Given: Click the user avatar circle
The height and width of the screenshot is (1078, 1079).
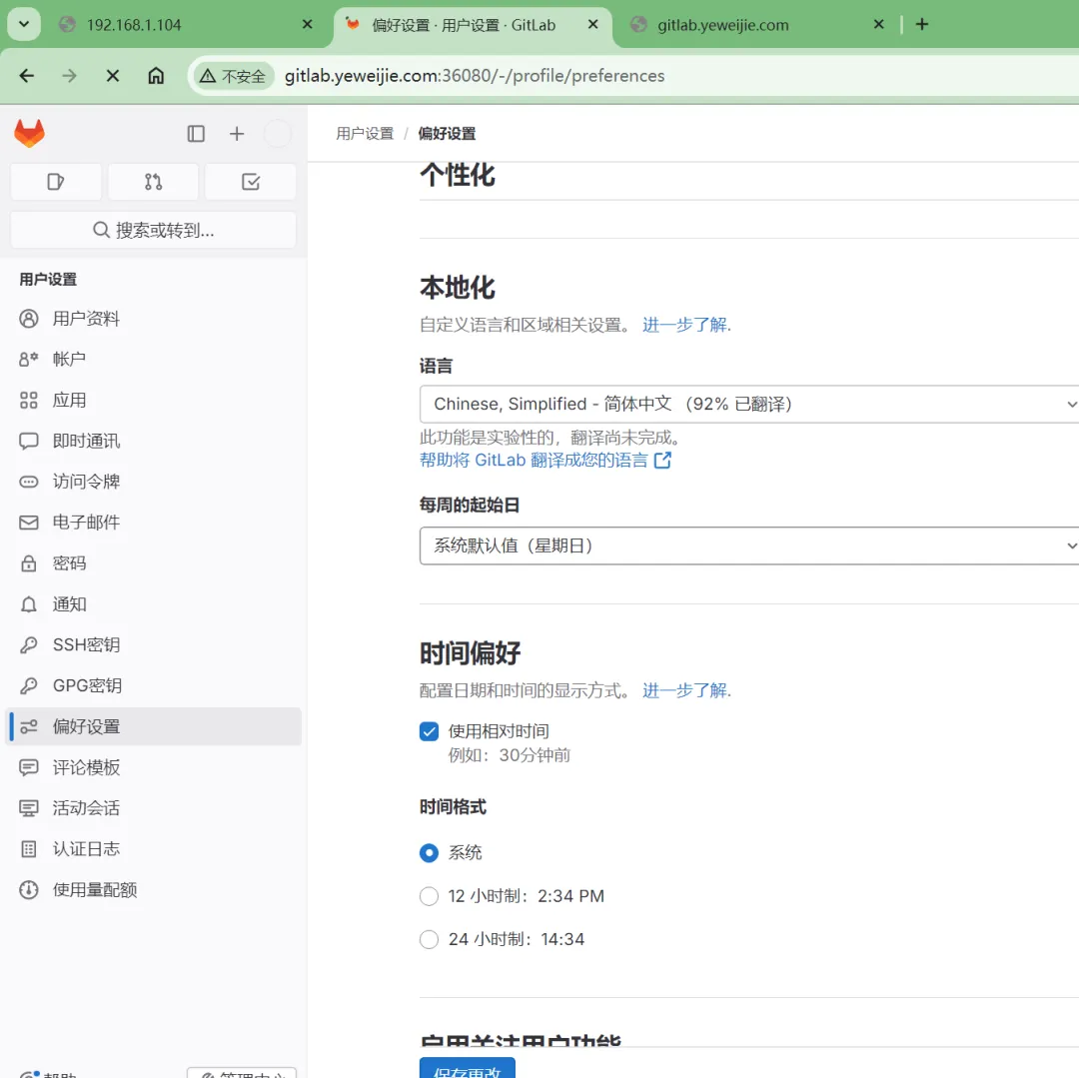Looking at the screenshot, I should tap(277, 134).
